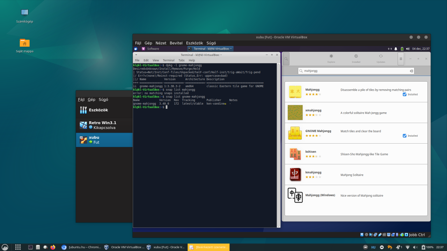Click Installed checkbox on Mahjongg row
This screenshot has width=447, height=251.
pyautogui.click(x=404, y=94)
